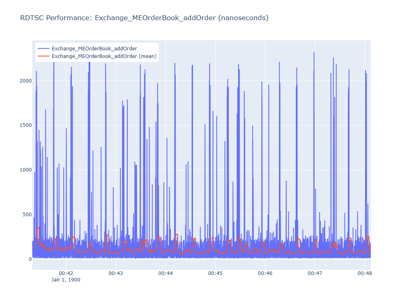Click the 0 y-axis tick label
Viewport: 403px width, 302px height.
[30, 259]
